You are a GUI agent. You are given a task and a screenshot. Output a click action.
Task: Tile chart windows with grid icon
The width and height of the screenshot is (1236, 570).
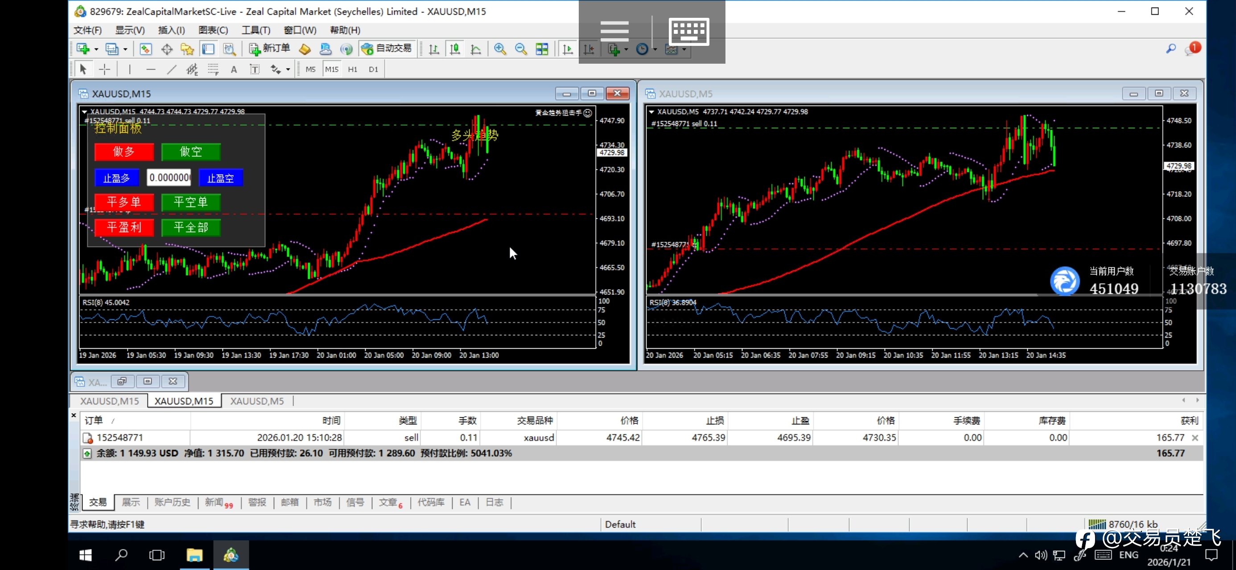[x=542, y=49]
